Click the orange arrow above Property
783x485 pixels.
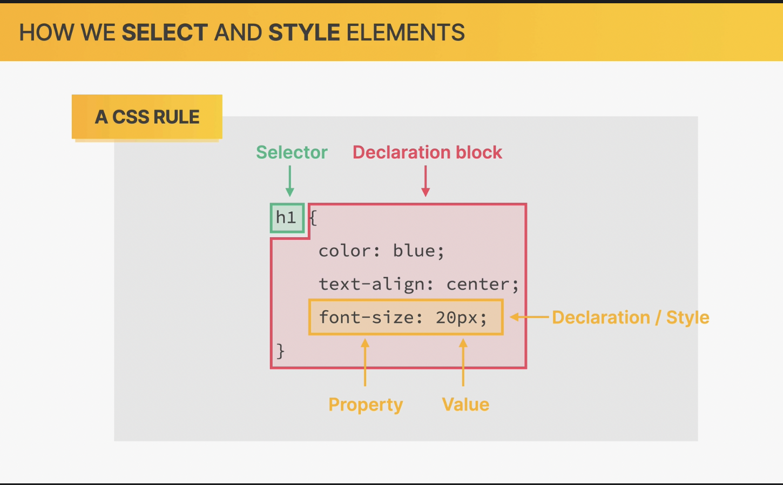tap(365, 362)
